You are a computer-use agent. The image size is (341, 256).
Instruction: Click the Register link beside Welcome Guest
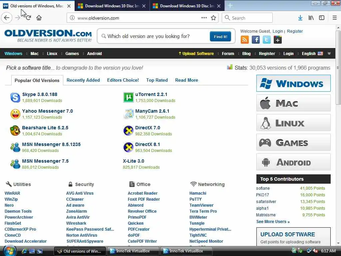(x=295, y=31)
